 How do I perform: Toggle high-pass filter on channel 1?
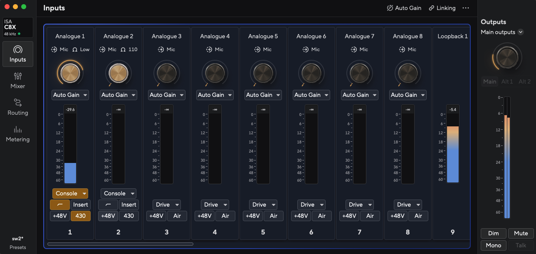pyautogui.click(x=60, y=205)
